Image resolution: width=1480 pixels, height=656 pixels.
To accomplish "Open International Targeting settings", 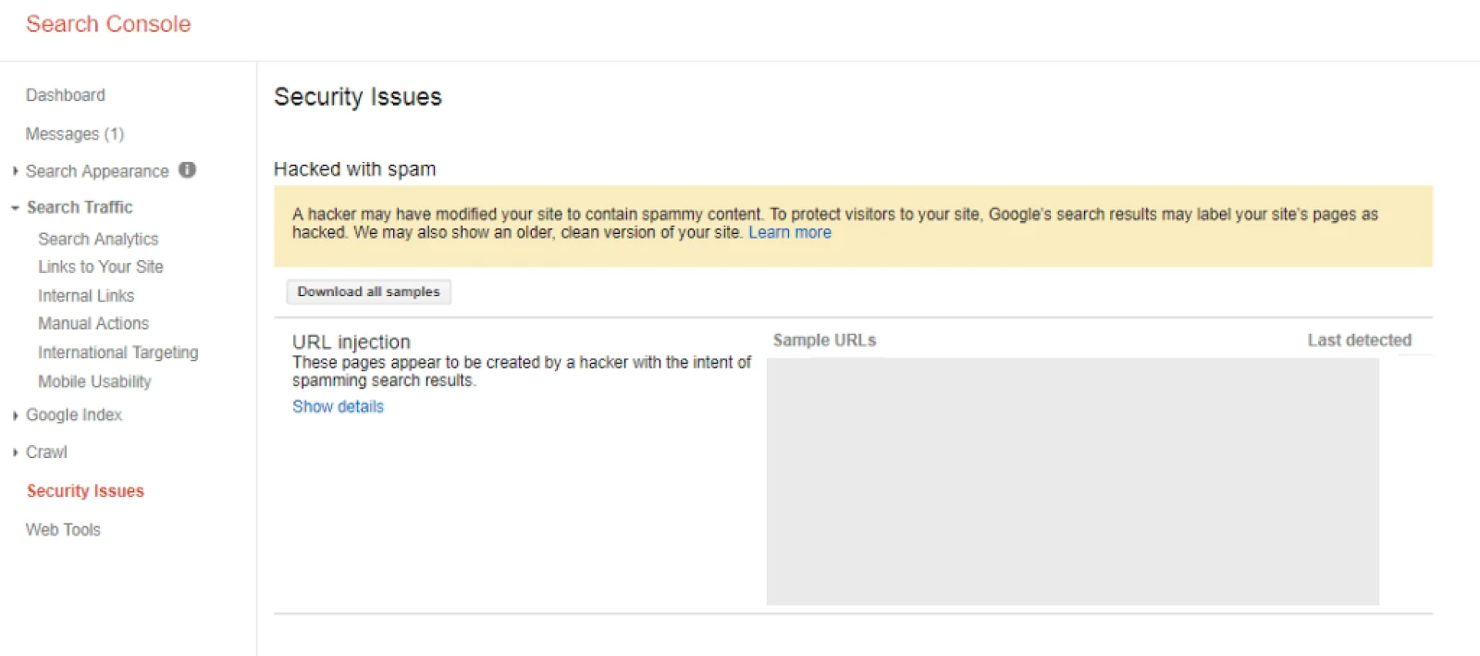I will (x=117, y=352).
